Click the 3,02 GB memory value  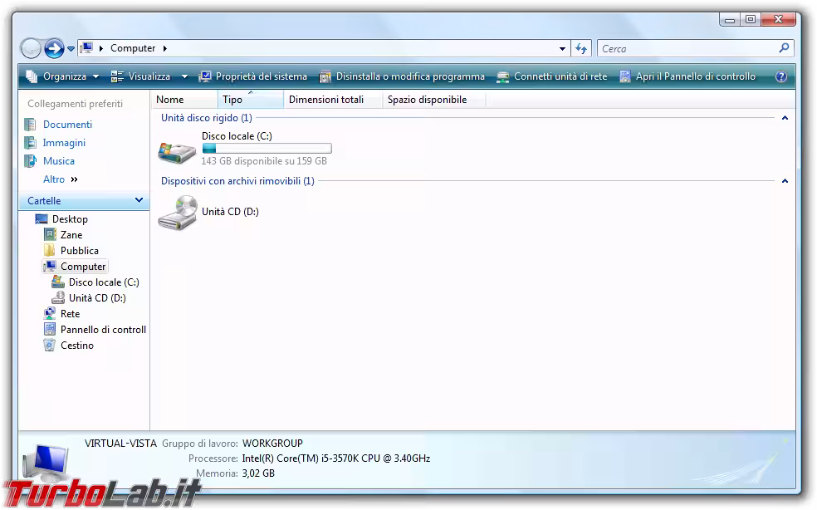pyautogui.click(x=258, y=473)
